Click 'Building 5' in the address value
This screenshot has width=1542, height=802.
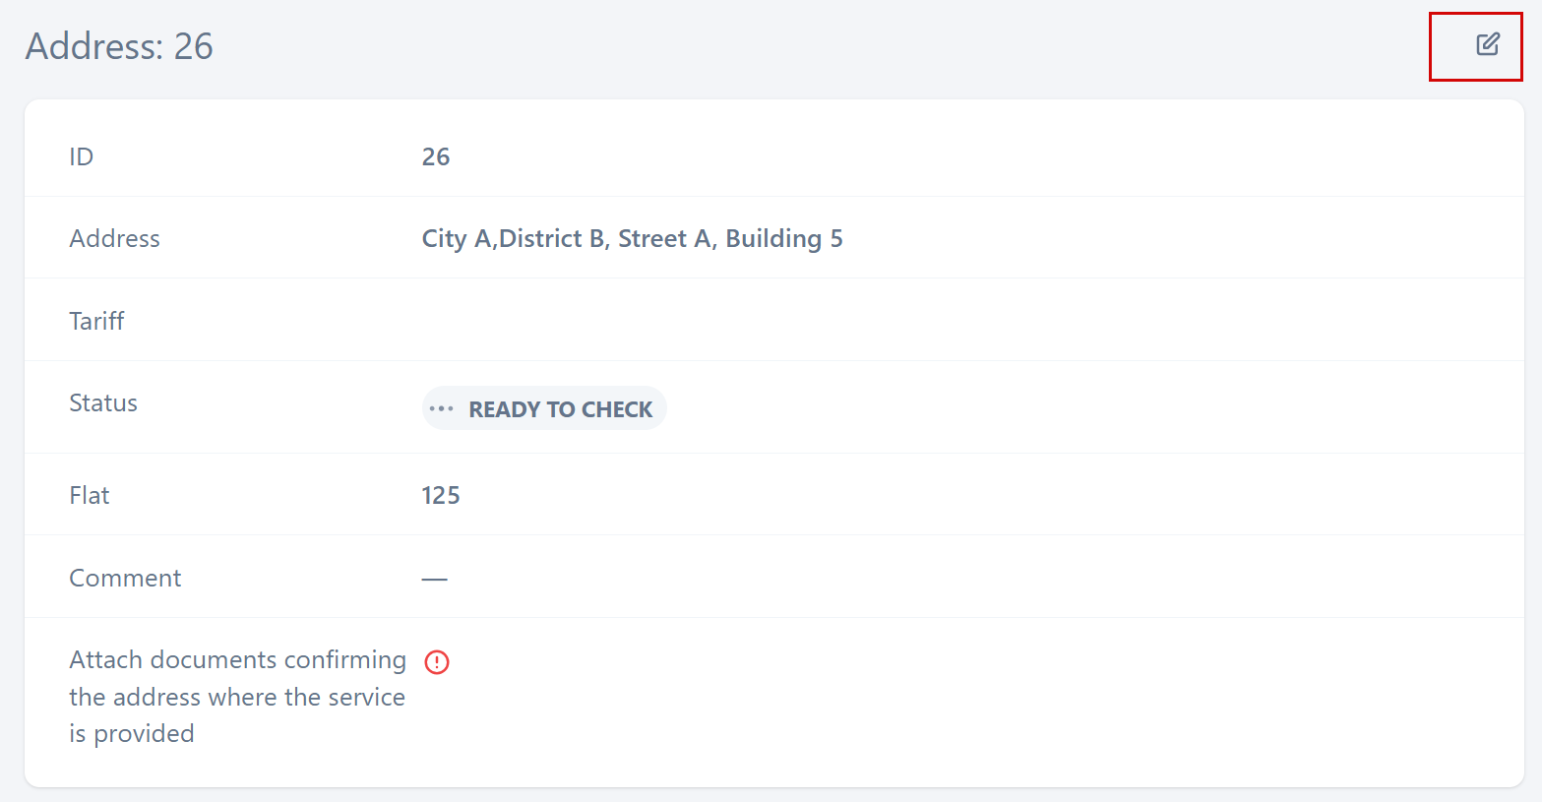784,239
